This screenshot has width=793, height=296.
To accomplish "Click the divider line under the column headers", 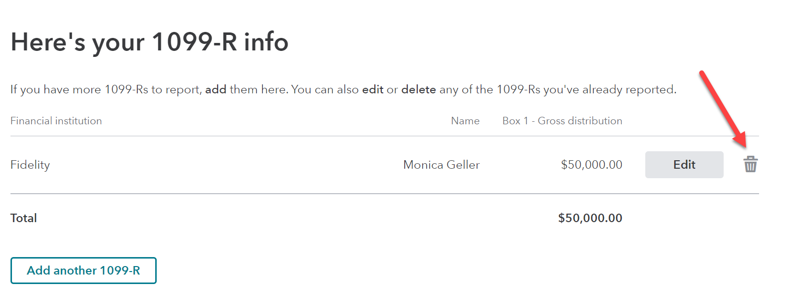I will click(384, 136).
